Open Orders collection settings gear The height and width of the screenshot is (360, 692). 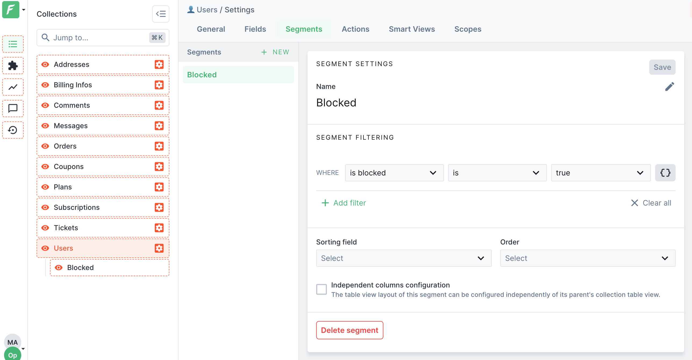pyautogui.click(x=159, y=146)
